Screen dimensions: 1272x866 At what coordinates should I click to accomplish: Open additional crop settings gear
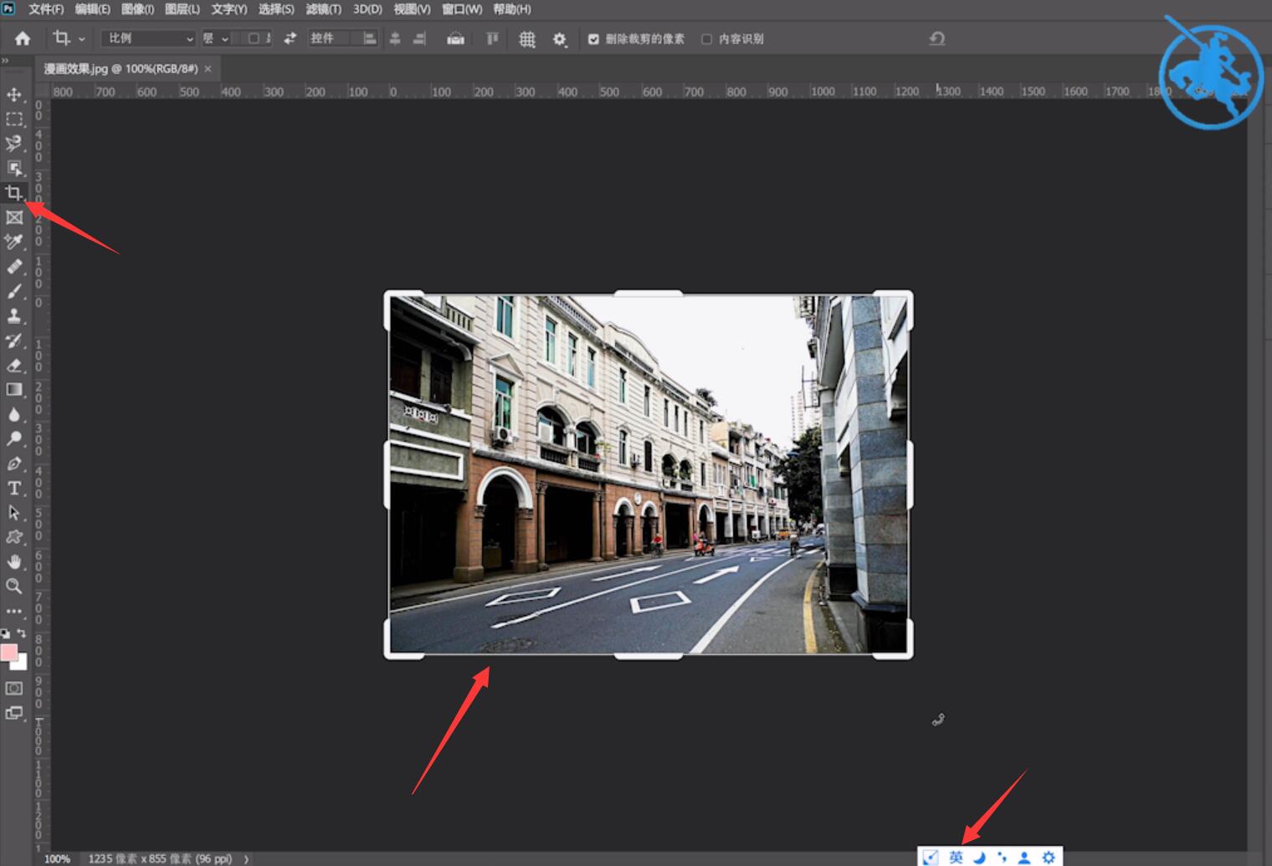560,38
